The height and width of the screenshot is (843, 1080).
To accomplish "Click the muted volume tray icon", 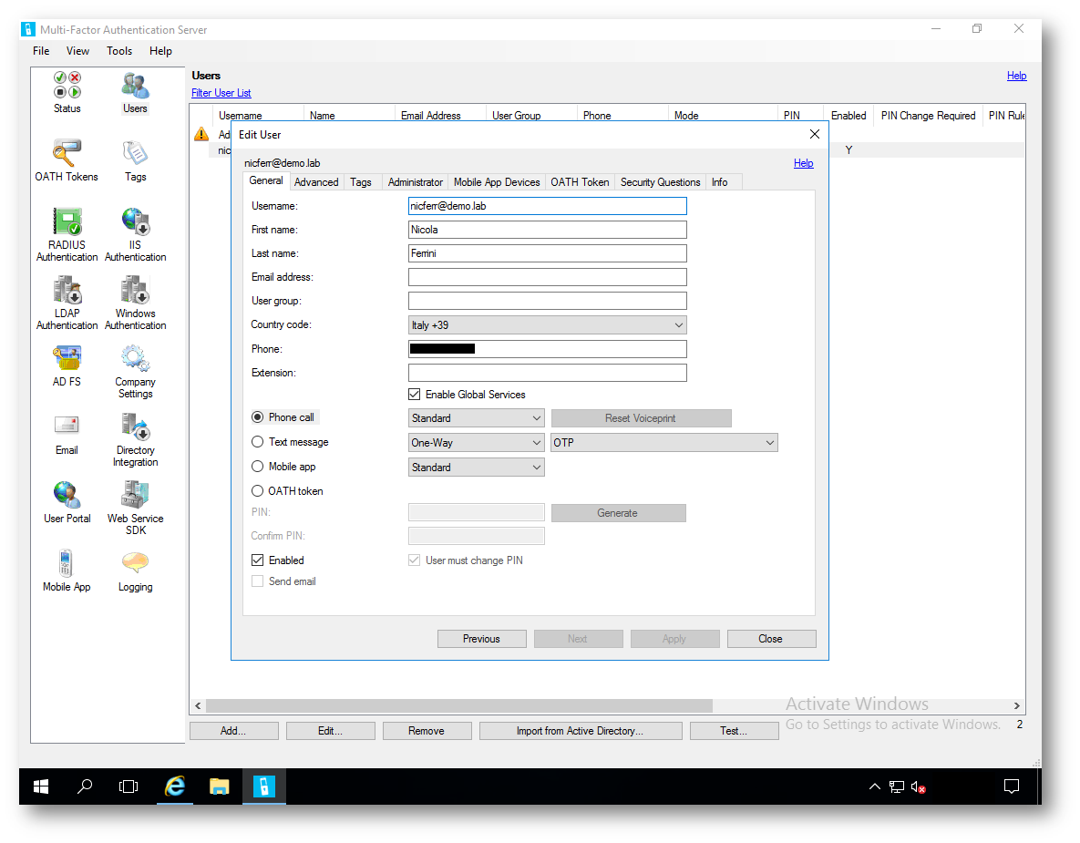I will (x=918, y=786).
